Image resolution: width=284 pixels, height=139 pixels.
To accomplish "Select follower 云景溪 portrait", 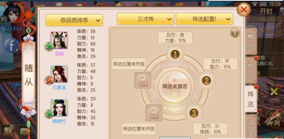I will (59, 74).
